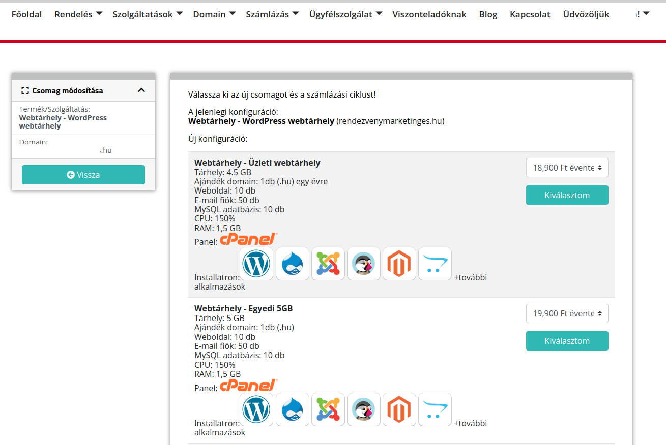
Task: Click Joomla icon in Üzleti webtárhely package
Action: click(x=328, y=264)
